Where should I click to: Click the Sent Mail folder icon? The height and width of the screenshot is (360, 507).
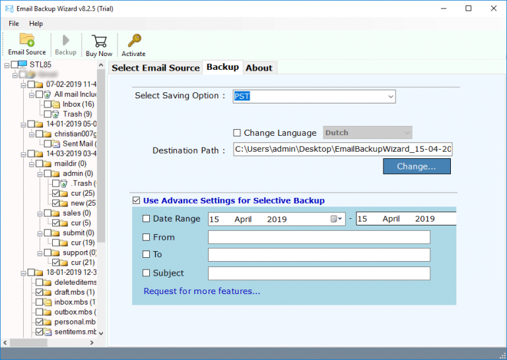coord(57,144)
